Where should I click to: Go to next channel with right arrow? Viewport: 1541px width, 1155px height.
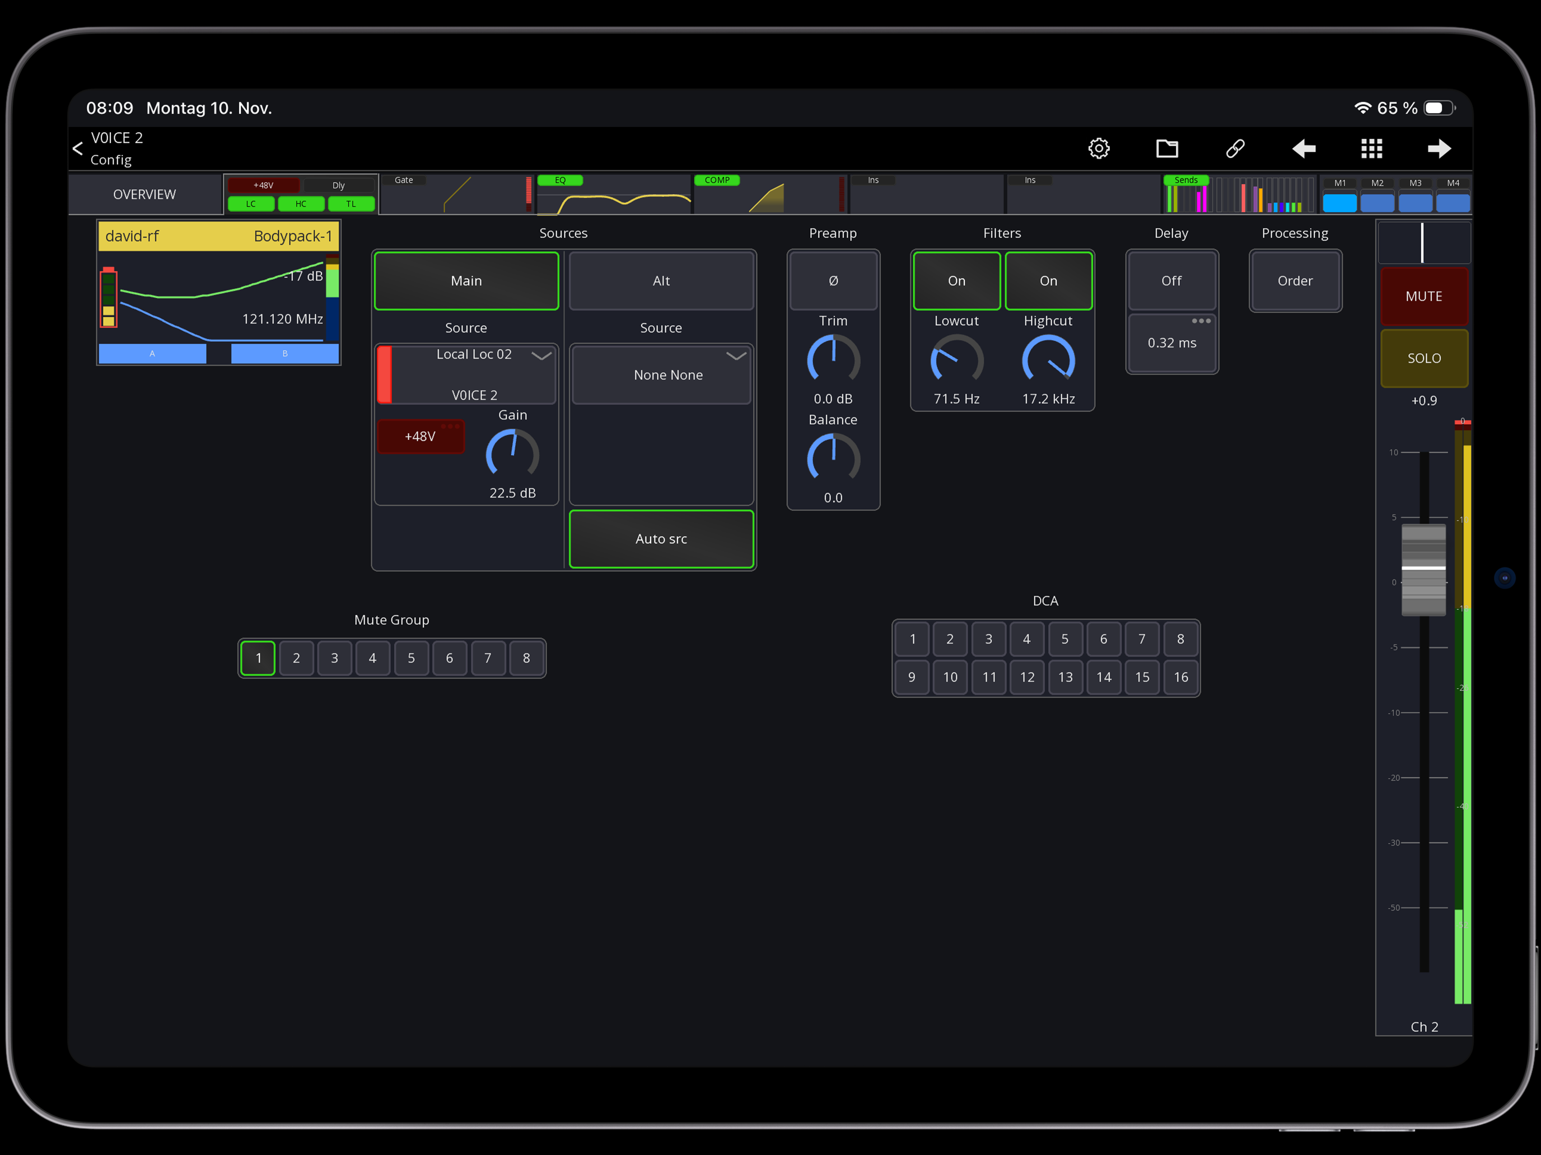coord(1439,148)
